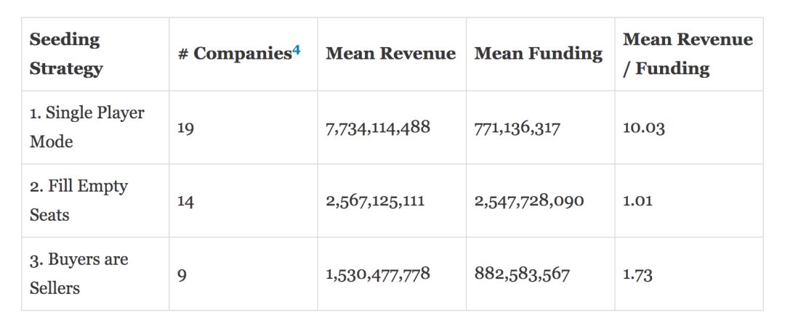Viewport: 785px width, 331px height.
Task: Select the Fill Empty Seats row label
Action: [x=78, y=200]
